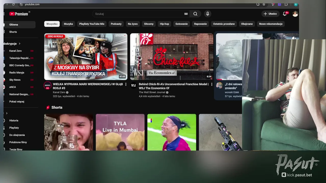Open BBC Comedy Greats subscription

19,65
